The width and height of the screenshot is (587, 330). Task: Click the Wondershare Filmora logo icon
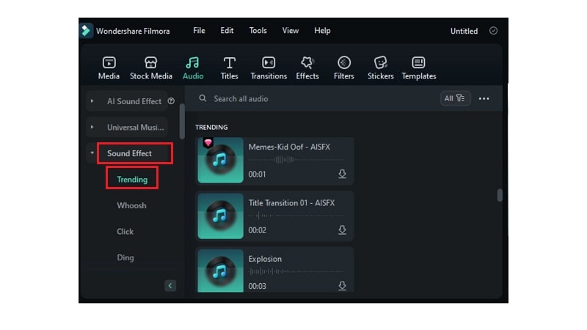86,31
